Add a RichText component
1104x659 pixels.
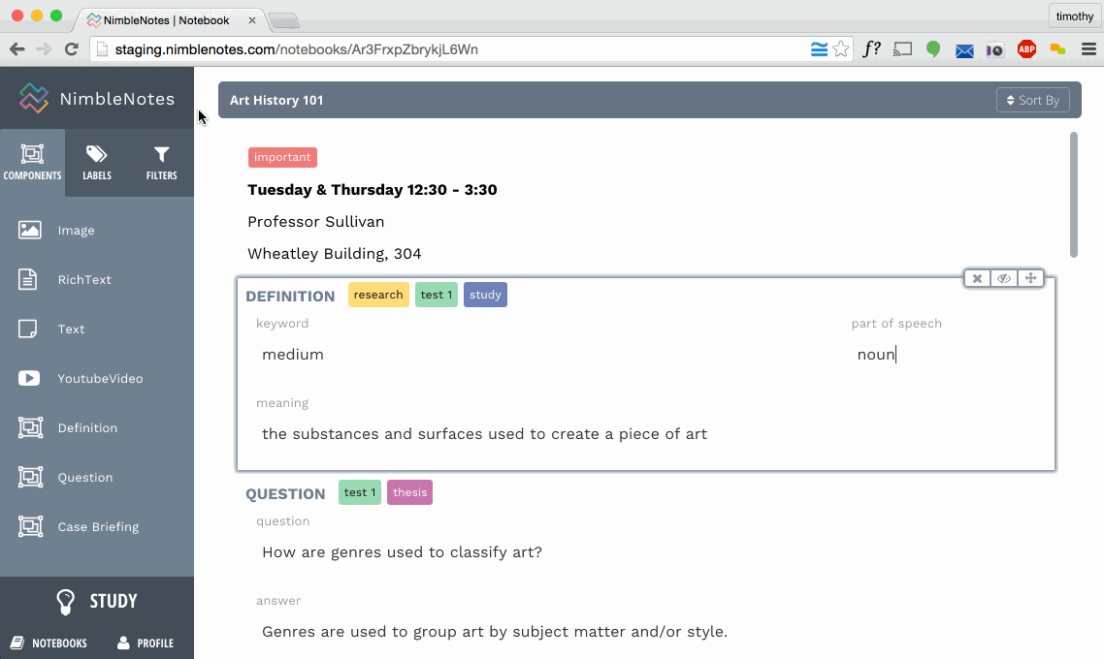coord(84,280)
